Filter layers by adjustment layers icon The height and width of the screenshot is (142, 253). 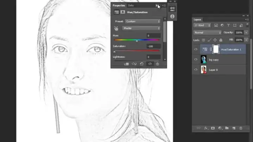tap(222, 25)
